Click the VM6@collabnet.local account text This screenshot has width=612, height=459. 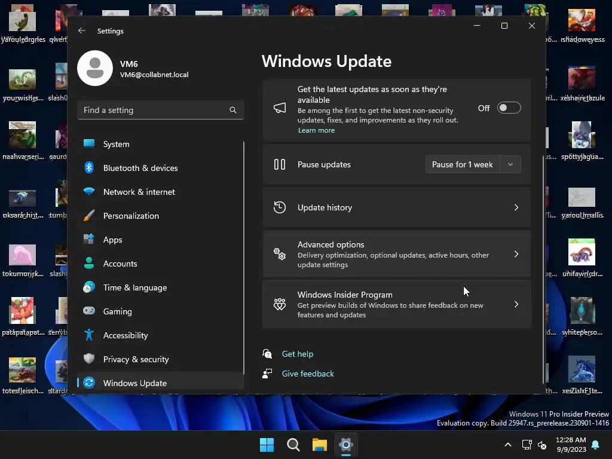point(154,75)
